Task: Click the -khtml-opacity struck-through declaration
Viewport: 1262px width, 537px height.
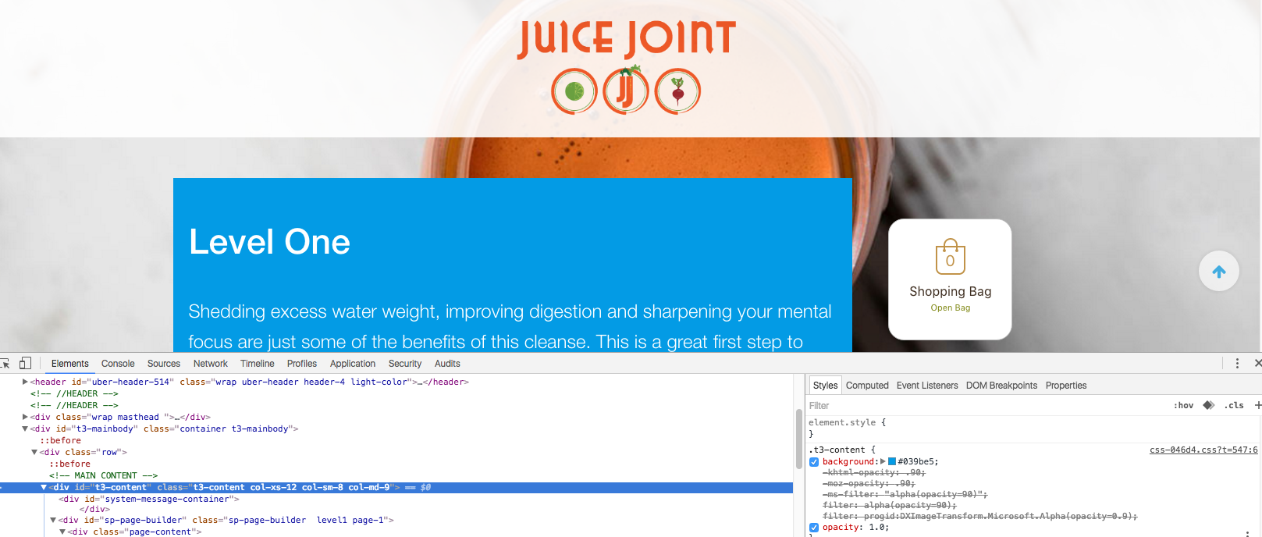Action: point(874,473)
